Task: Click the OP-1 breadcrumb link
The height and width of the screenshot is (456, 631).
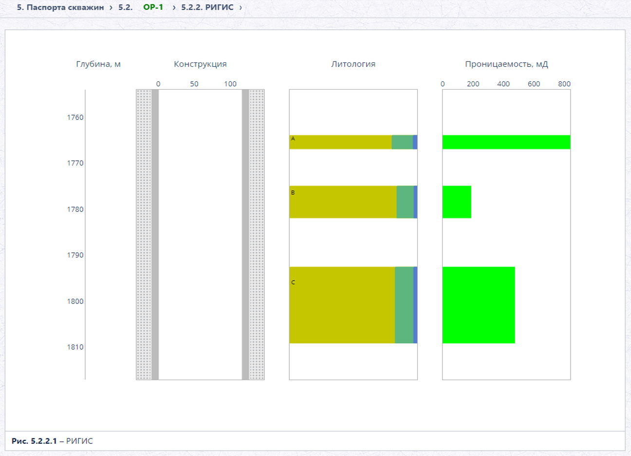Action: pos(153,7)
